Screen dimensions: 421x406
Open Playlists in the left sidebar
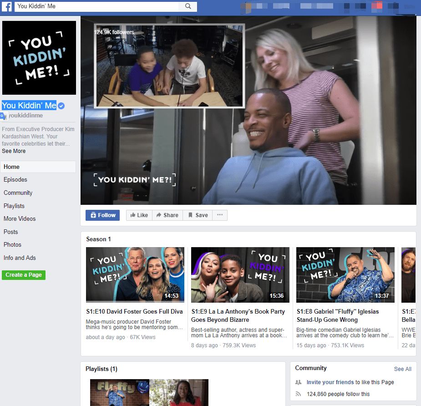click(14, 206)
